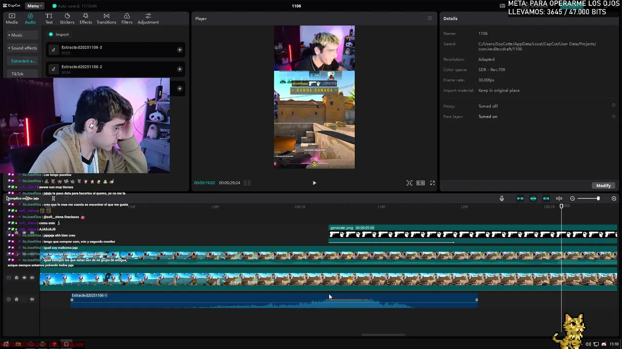Toggle the preview axis
This screenshot has height=349, width=622.
(x=559, y=198)
